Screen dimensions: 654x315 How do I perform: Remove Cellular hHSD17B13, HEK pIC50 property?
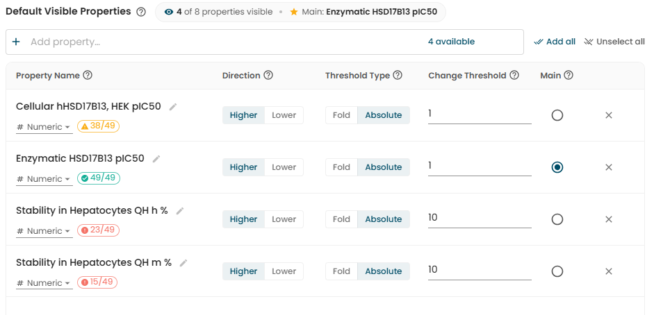coord(609,115)
